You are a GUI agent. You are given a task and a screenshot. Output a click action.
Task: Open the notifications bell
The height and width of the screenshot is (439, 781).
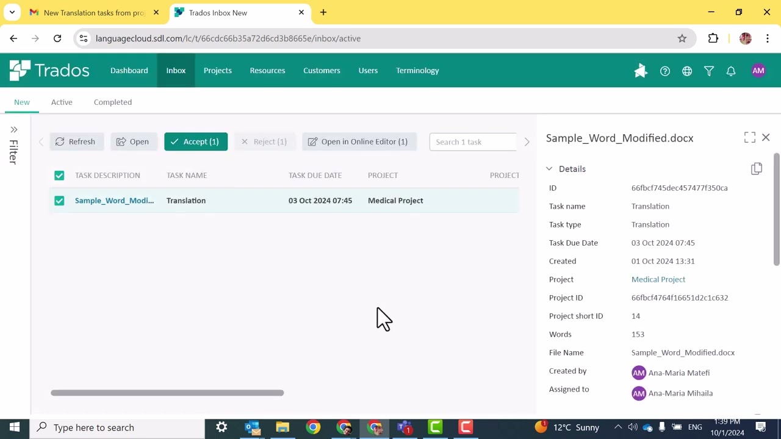point(731,71)
